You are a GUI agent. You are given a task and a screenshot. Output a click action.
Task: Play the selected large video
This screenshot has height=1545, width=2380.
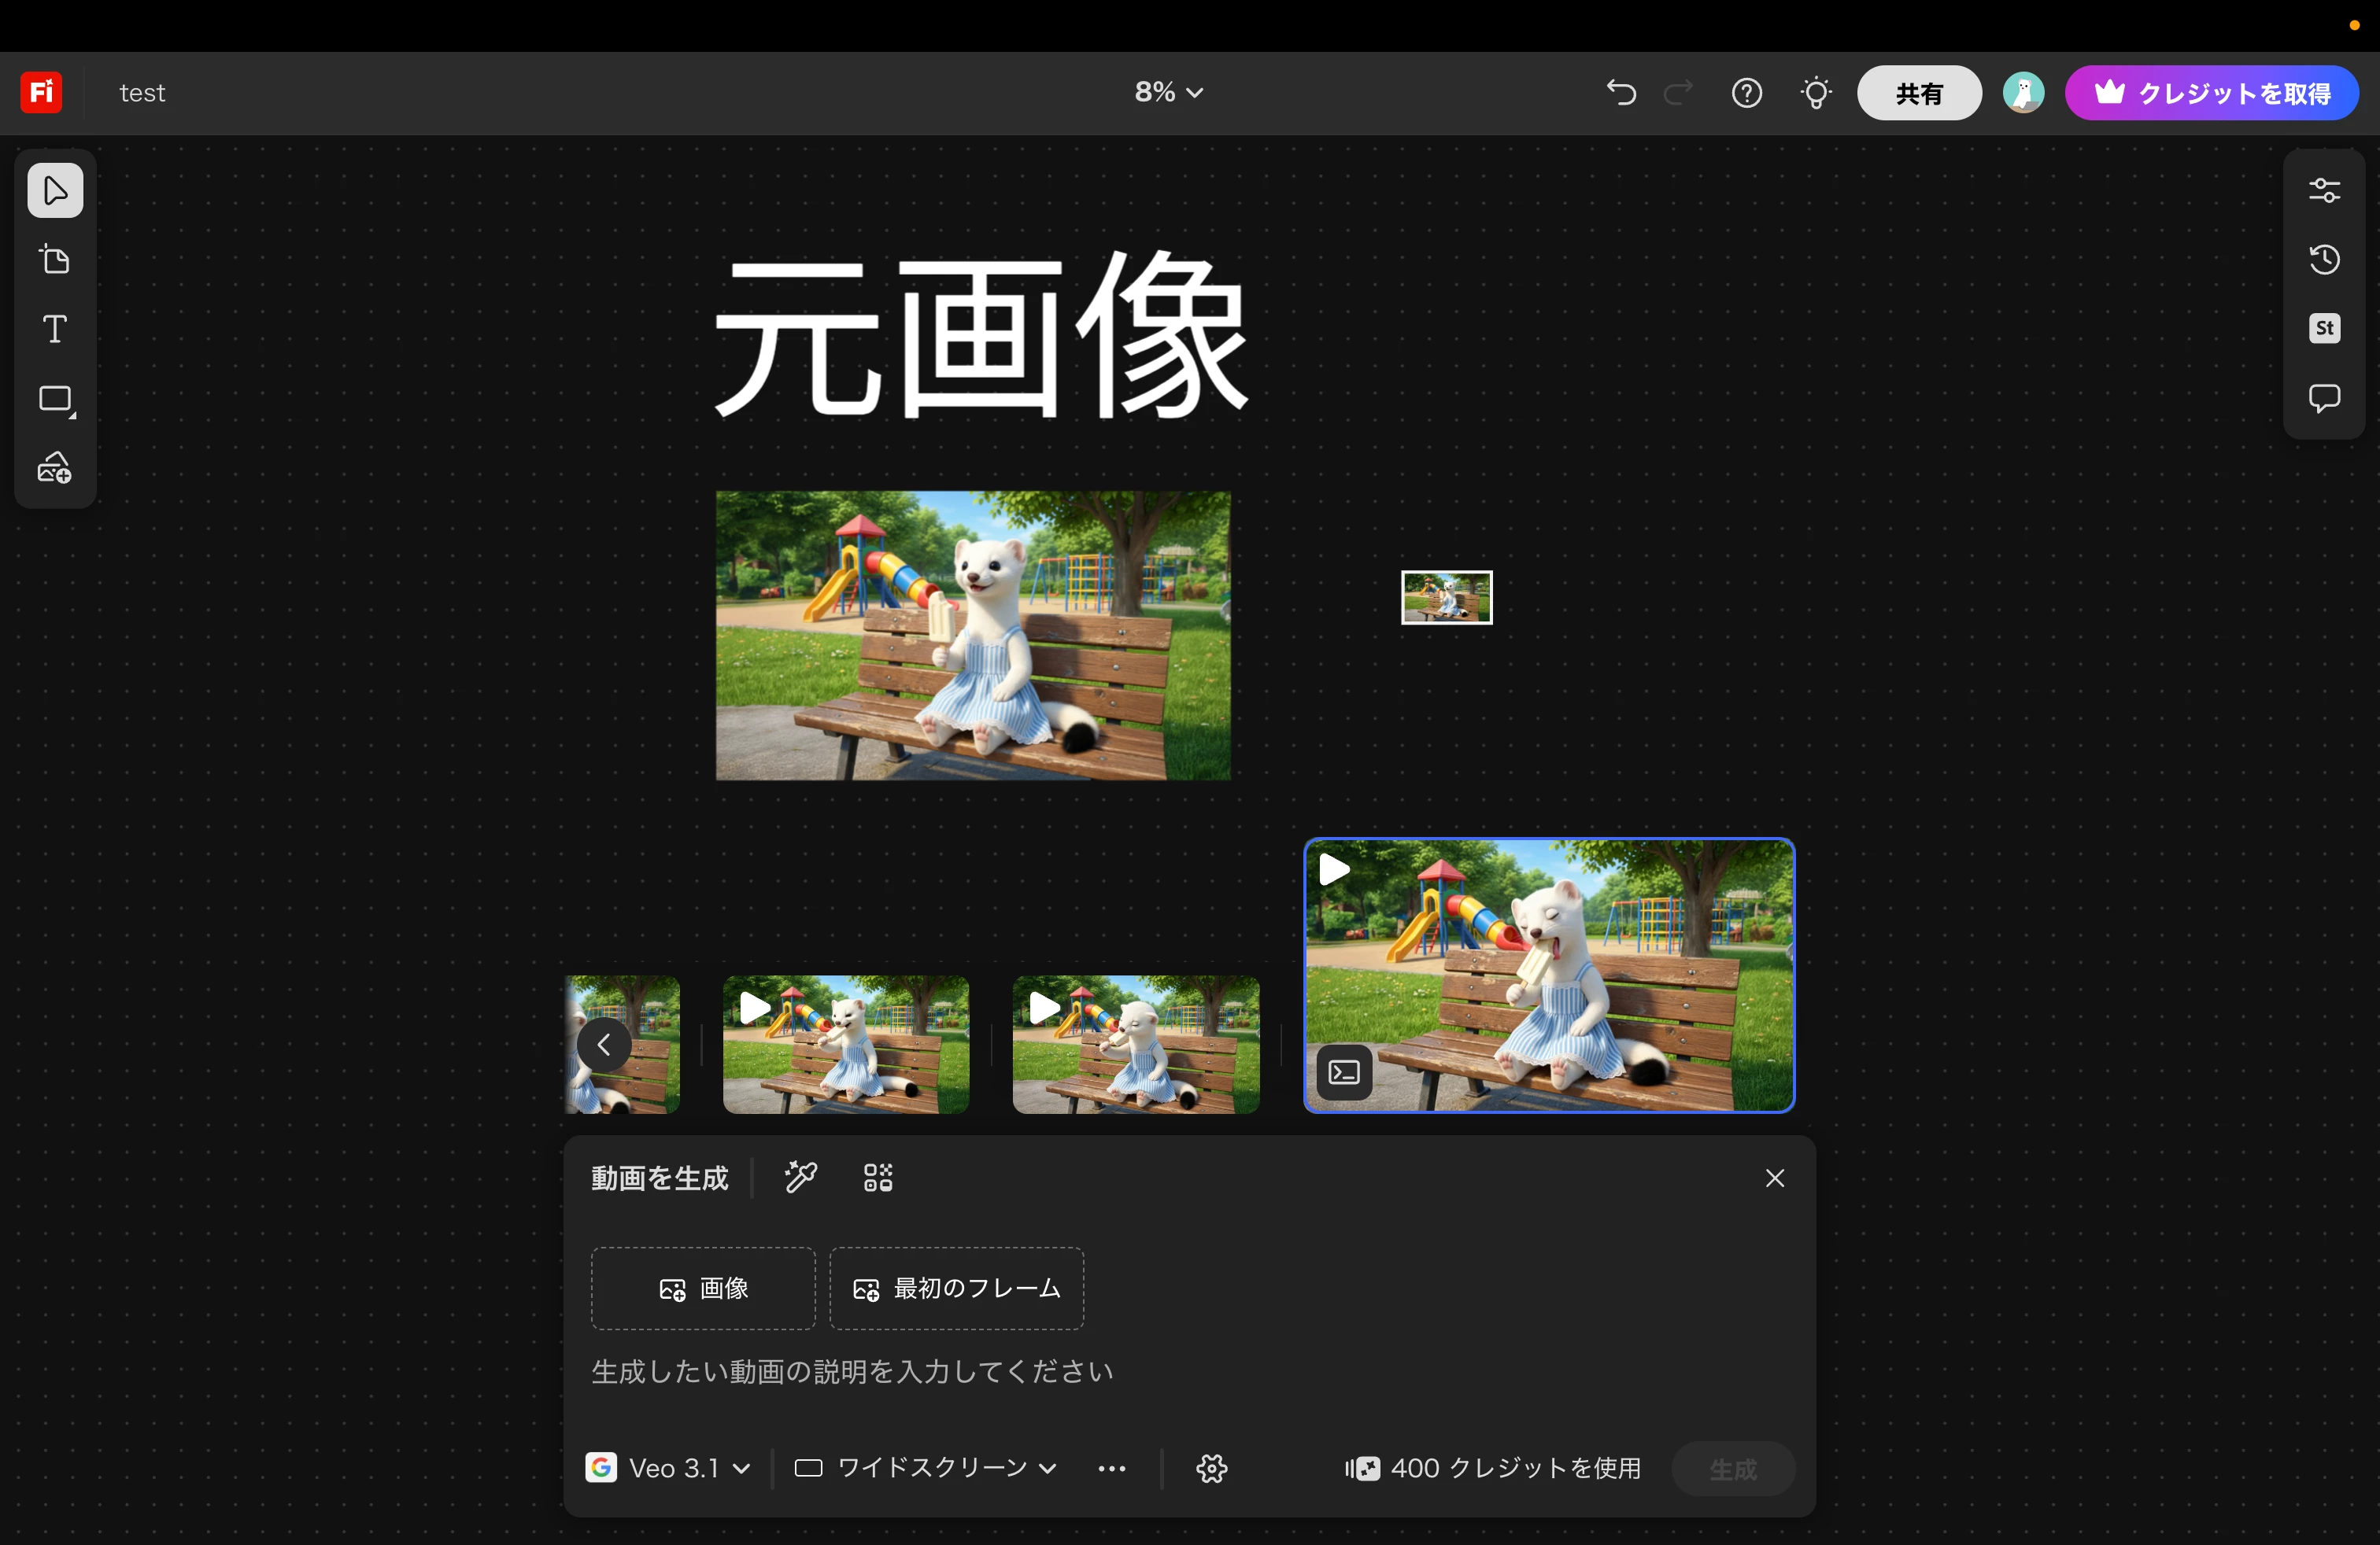tap(1334, 869)
